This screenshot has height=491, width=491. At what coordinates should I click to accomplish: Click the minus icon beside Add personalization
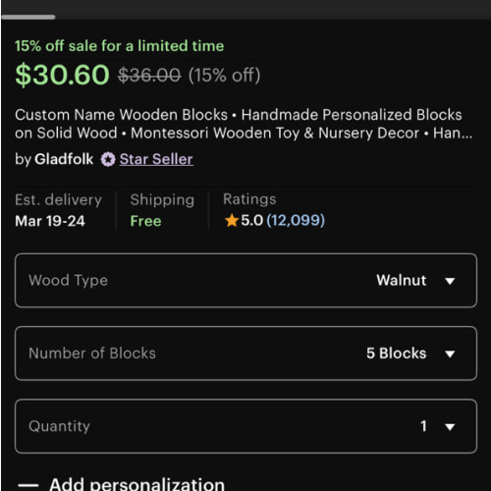coord(28,485)
